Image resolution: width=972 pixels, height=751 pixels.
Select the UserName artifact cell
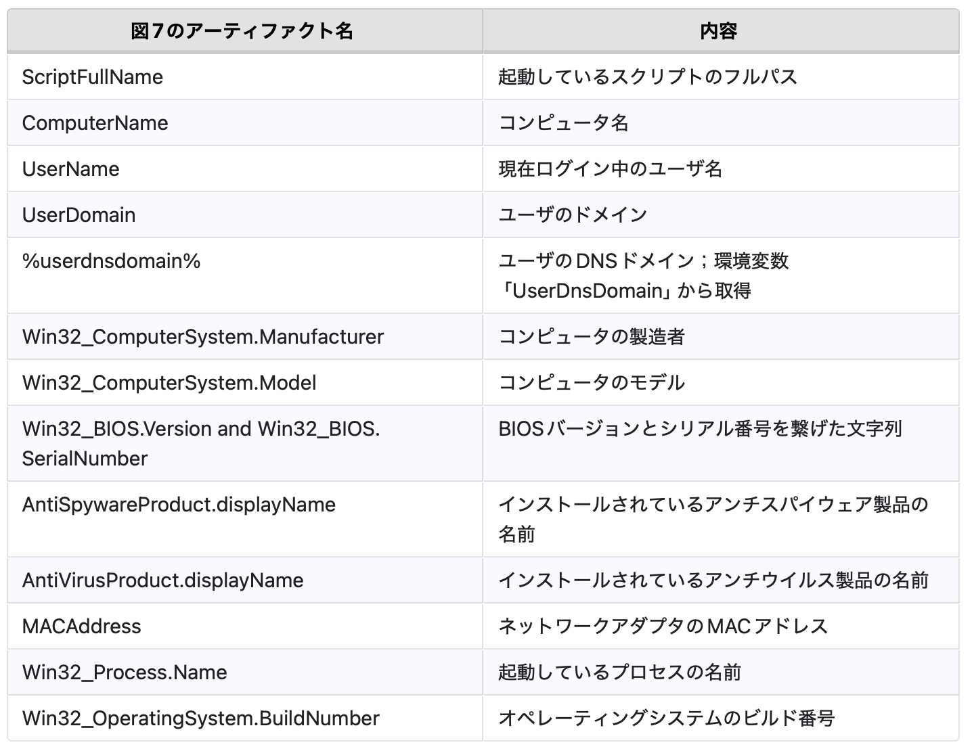pyautogui.click(x=71, y=169)
